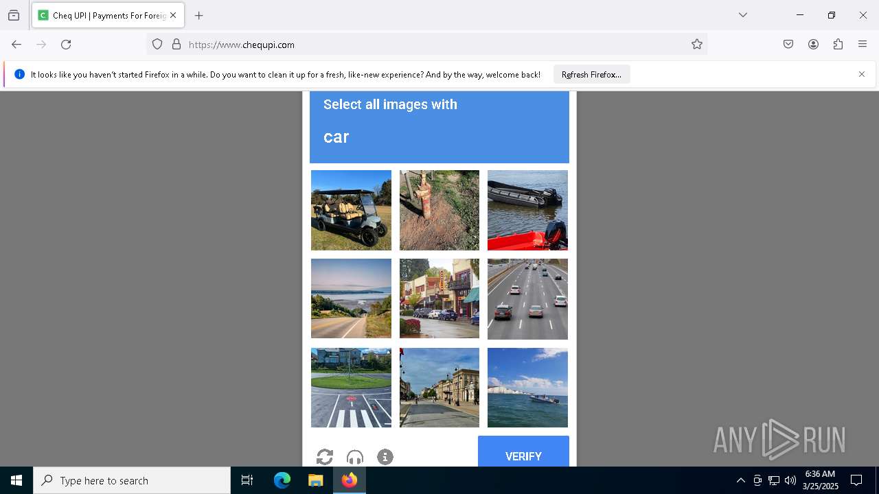Select the Cheq UPI browser tab
Screen dimensions: 879x494
[108, 15]
